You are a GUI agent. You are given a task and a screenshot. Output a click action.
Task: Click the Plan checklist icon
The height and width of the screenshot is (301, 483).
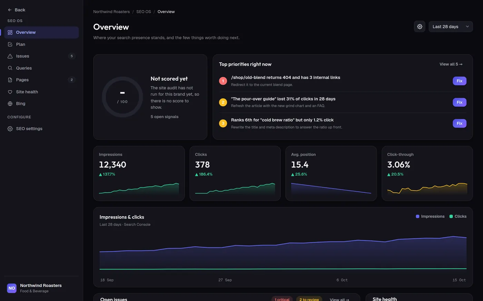pyautogui.click(x=10, y=44)
